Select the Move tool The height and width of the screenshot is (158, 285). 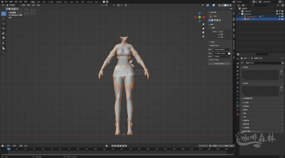pos(3,23)
